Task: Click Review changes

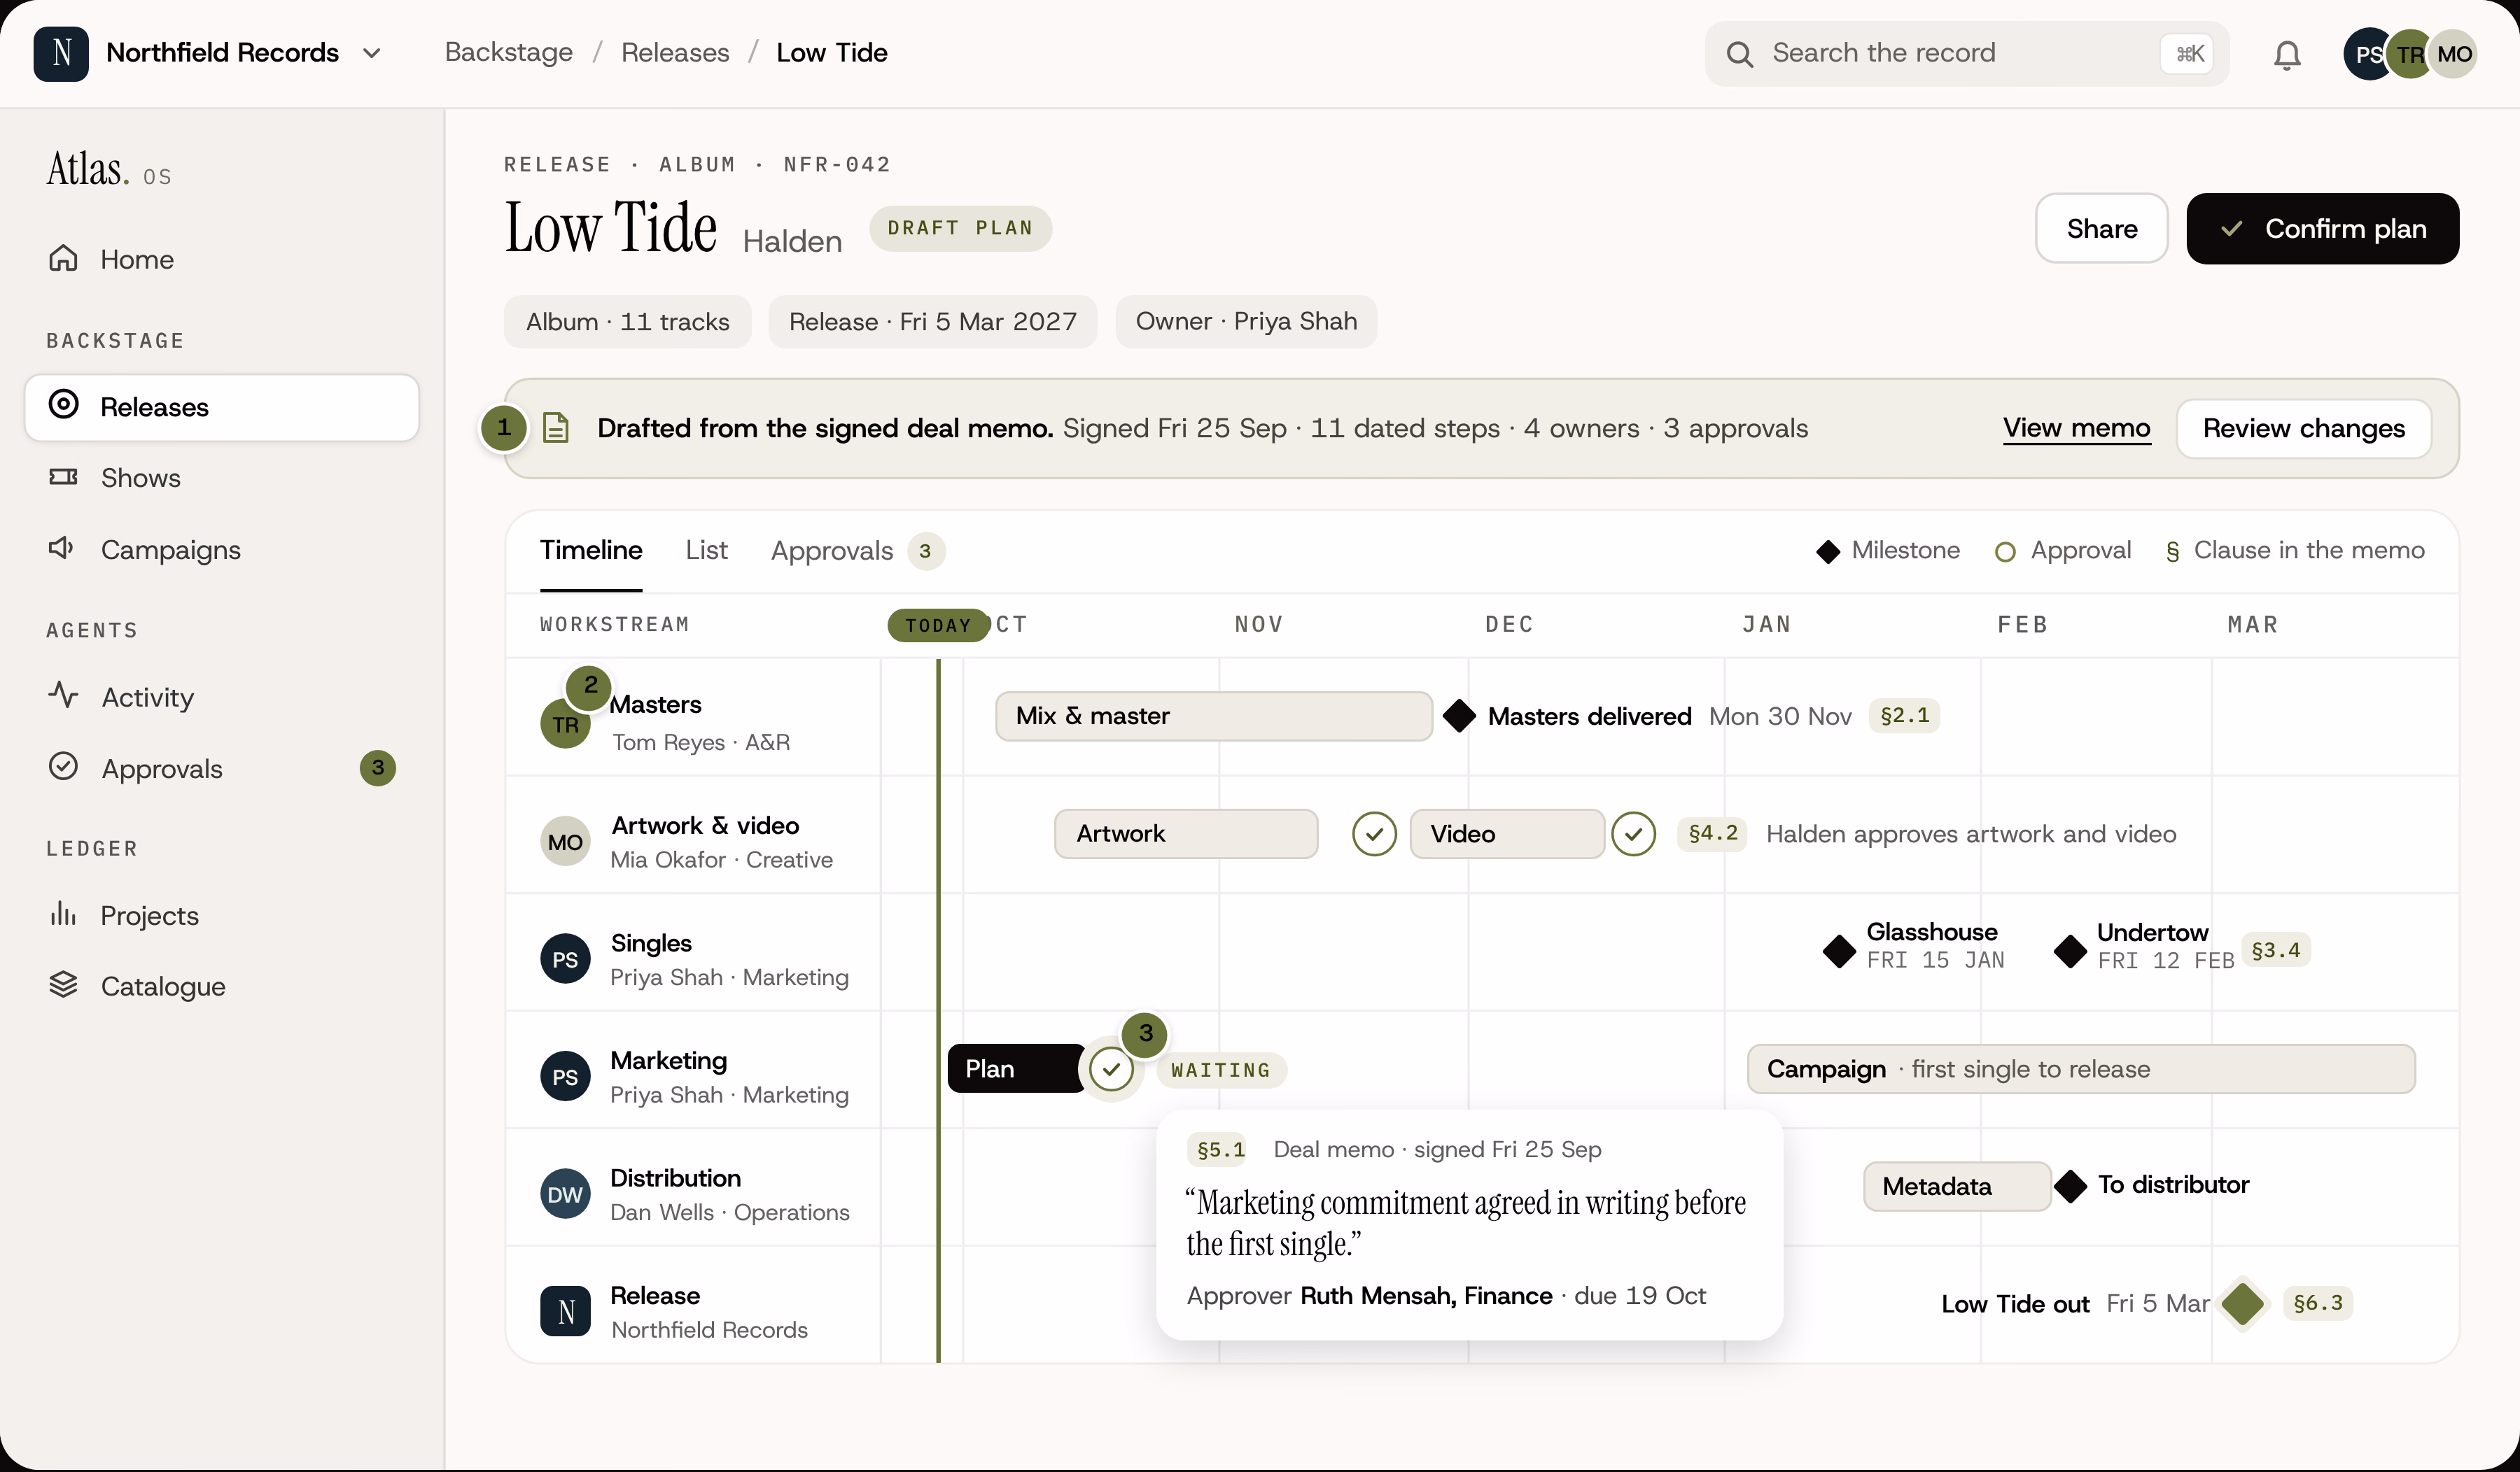Action: pyautogui.click(x=2303, y=427)
